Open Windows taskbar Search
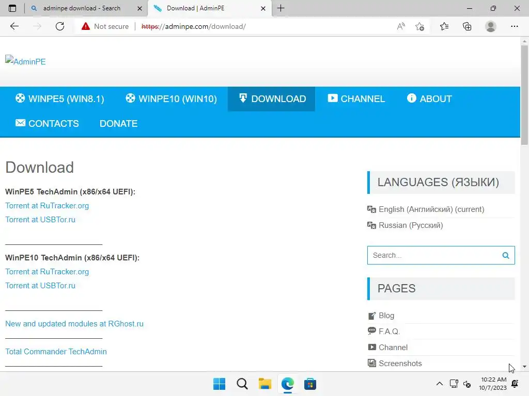The height and width of the screenshot is (396, 529). click(x=242, y=384)
